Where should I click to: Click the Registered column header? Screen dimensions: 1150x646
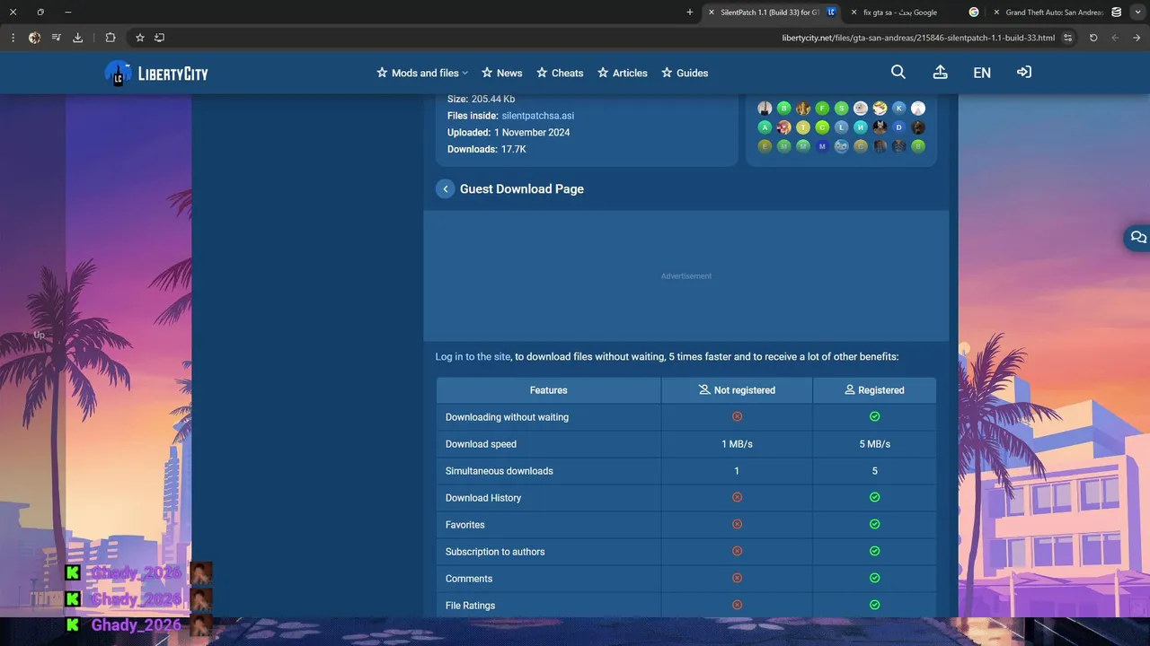point(874,390)
